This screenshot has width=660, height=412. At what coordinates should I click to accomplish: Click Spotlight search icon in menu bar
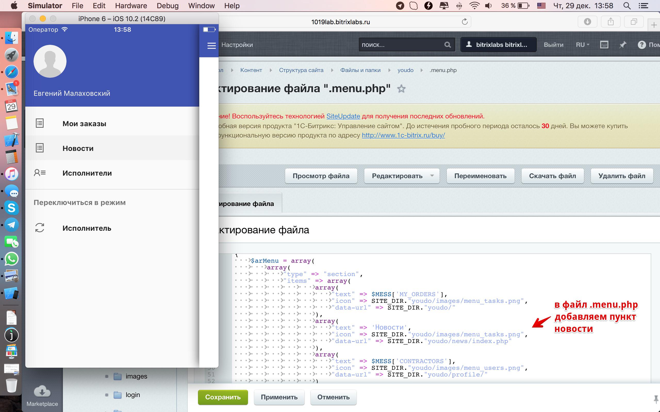click(x=627, y=6)
